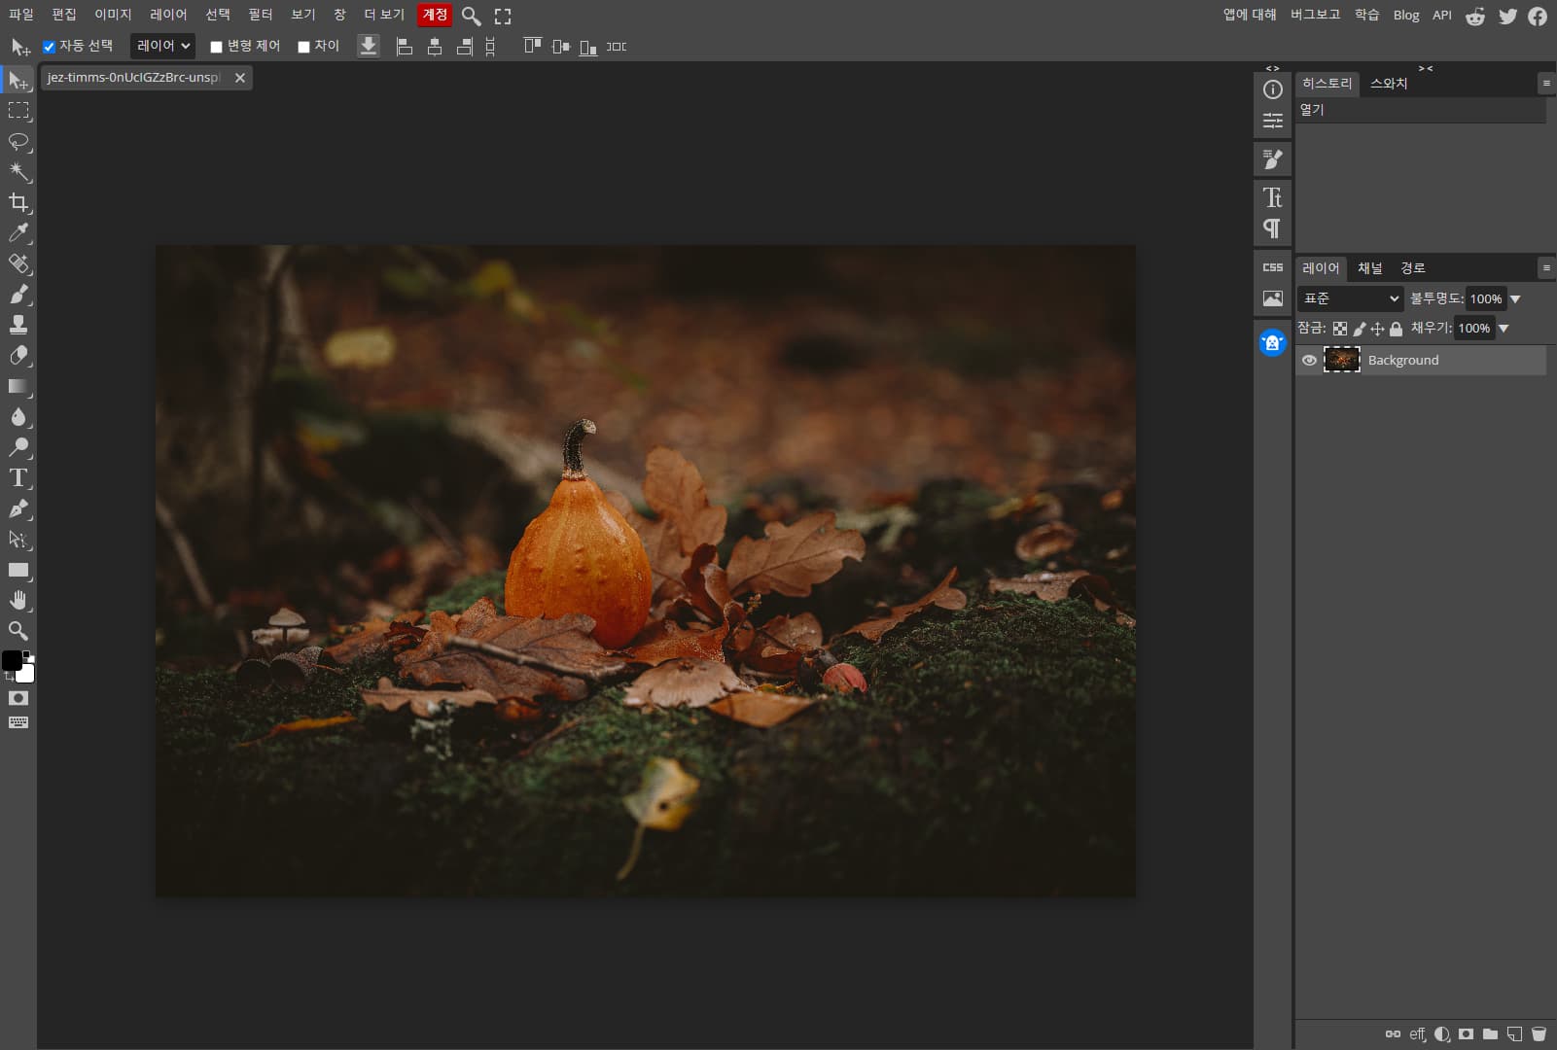
Task: Open the Character panel icon
Action: point(1272,197)
